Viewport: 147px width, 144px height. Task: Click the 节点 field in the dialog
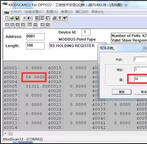140,59
